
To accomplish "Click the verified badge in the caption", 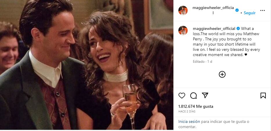I will tap(238, 28).
